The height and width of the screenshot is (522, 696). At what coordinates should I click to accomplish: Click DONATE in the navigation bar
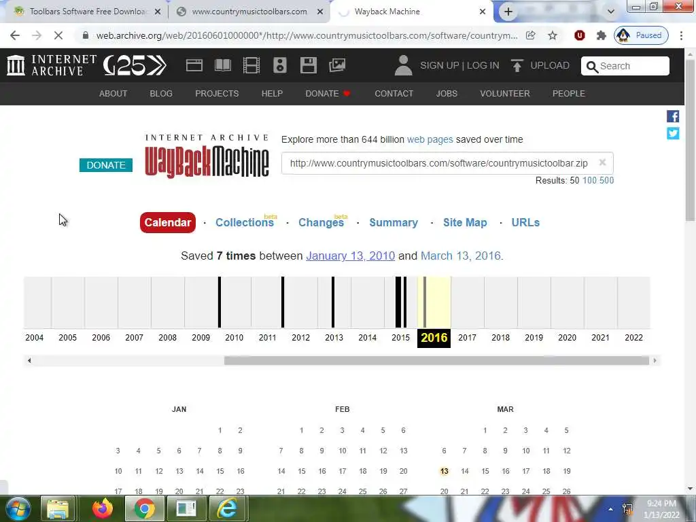tap(328, 94)
